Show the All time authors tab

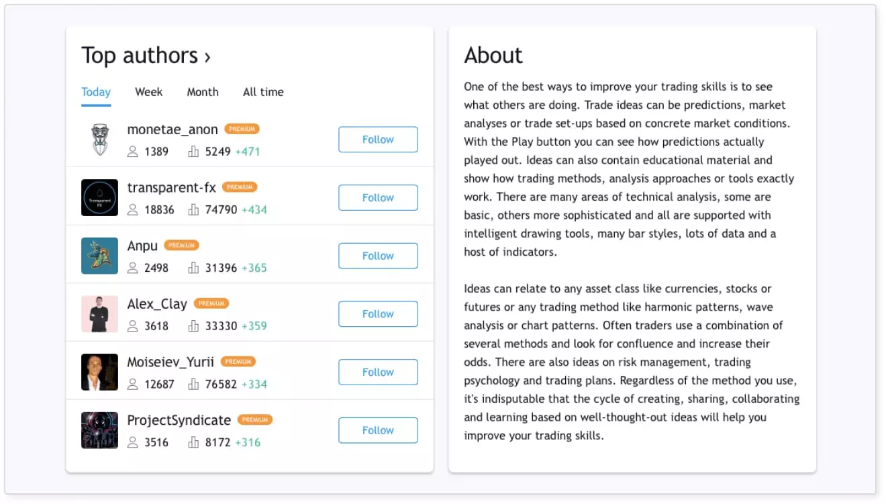point(263,92)
